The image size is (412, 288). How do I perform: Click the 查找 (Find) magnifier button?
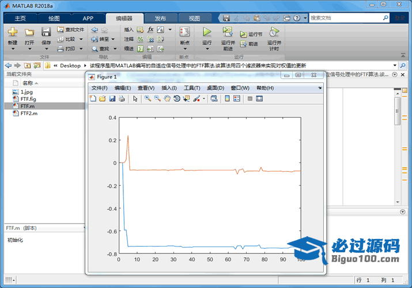[101, 48]
